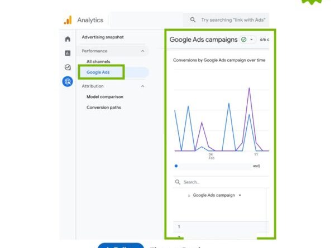Click the Analytics product name text
The image size is (335, 248).
click(90, 20)
